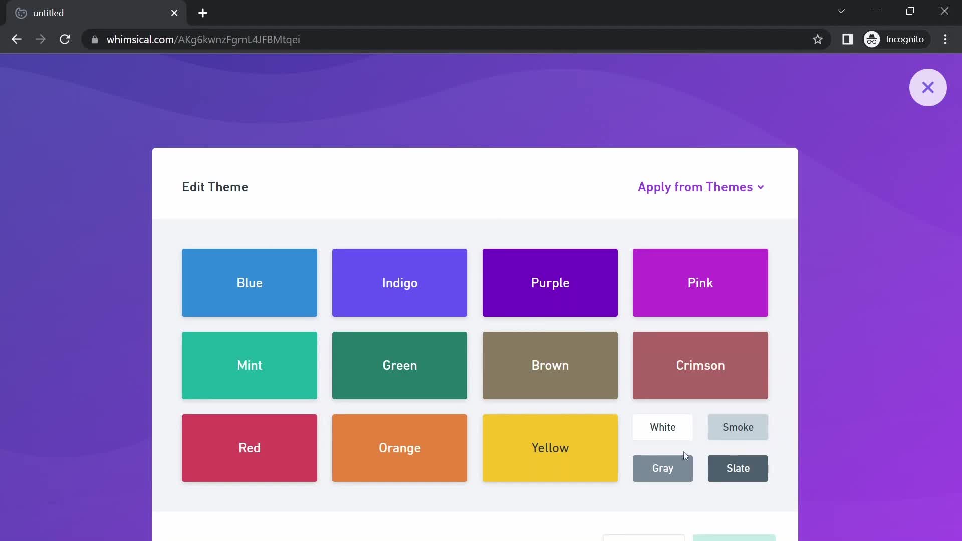Select the White neutral theme

[662, 427]
